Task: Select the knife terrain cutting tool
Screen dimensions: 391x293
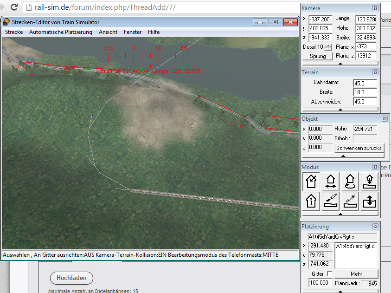Action: (331, 201)
